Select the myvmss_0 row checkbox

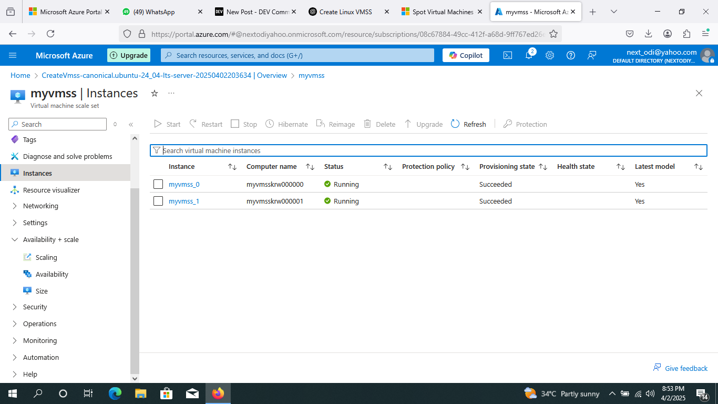click(158, 184)
